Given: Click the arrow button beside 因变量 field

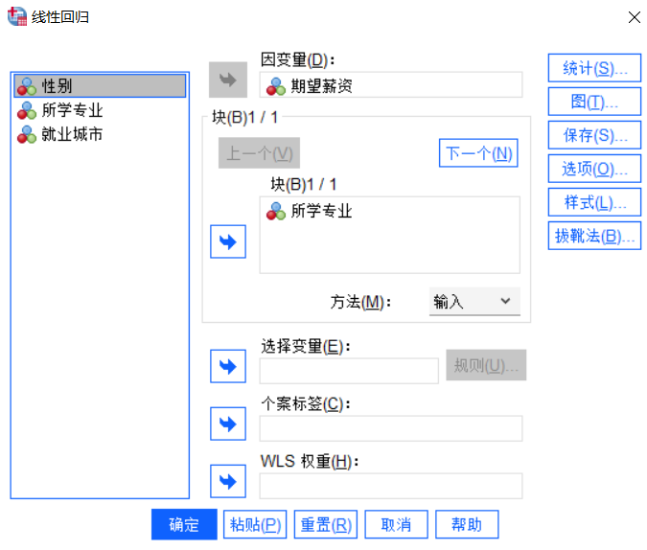Looking at the screenshot, I should 228,80.
